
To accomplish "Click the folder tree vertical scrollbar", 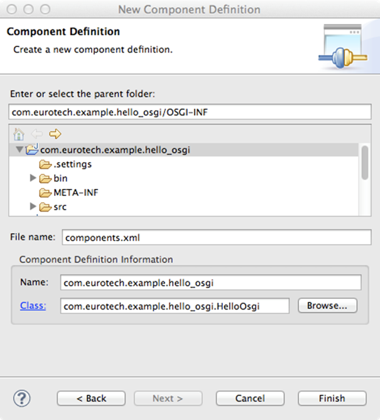I will click(x=365, y=163).
